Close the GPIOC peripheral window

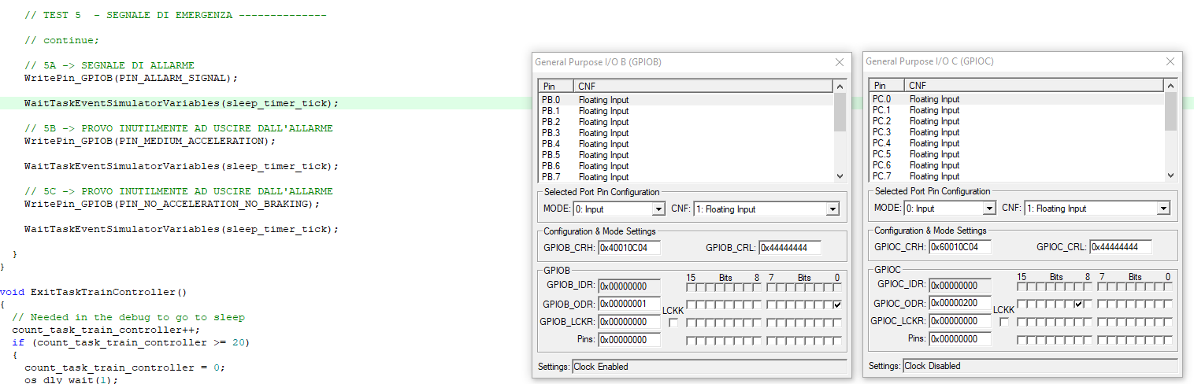[1171, 61]
